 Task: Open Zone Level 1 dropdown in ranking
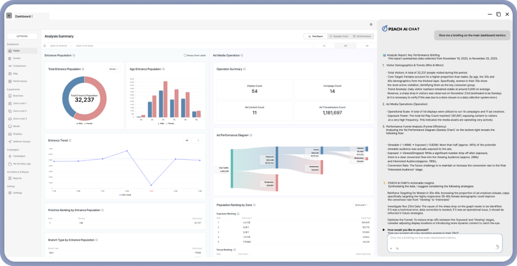pos(363,206)
